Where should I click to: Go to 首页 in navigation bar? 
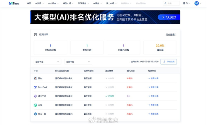tap(29, 3)
